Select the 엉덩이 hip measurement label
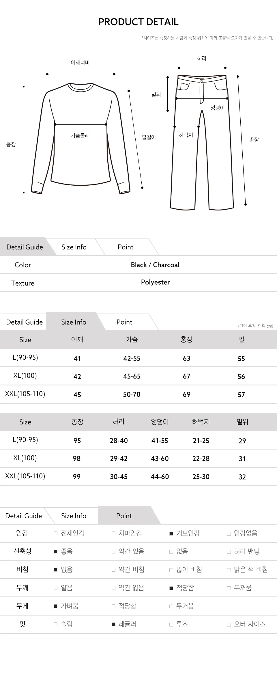Image resolution: width=277 pixels, height=675 pixels. (217, 108)
